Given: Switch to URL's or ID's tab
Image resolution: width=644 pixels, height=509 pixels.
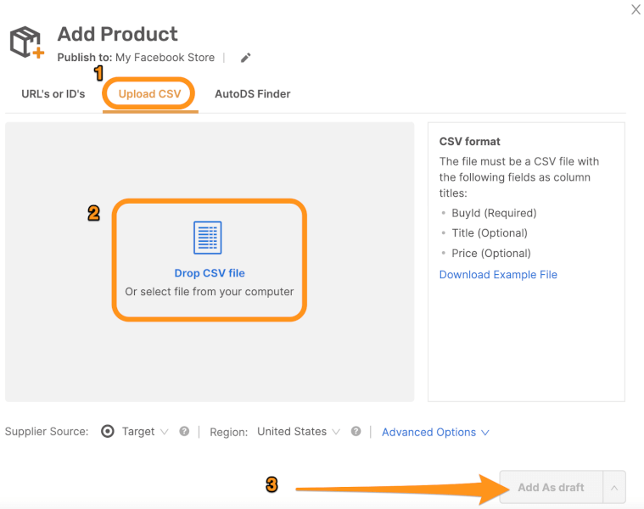Looking at the screenshot, I should (x=53, y=94).
